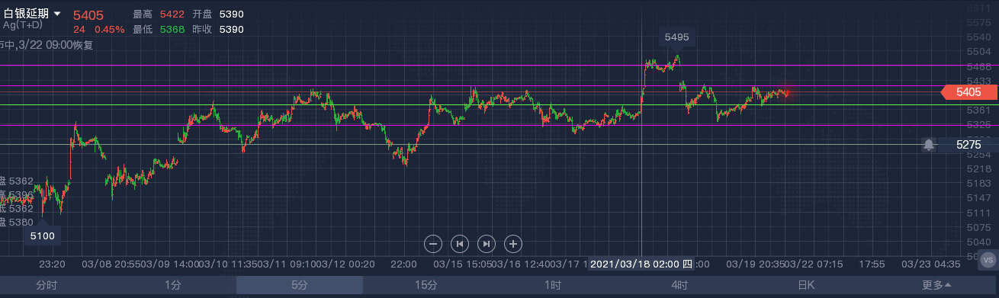The height and width of the screenshot is (298, 999).
Task: Click the VS compare icon
Action: pos(989,261)
